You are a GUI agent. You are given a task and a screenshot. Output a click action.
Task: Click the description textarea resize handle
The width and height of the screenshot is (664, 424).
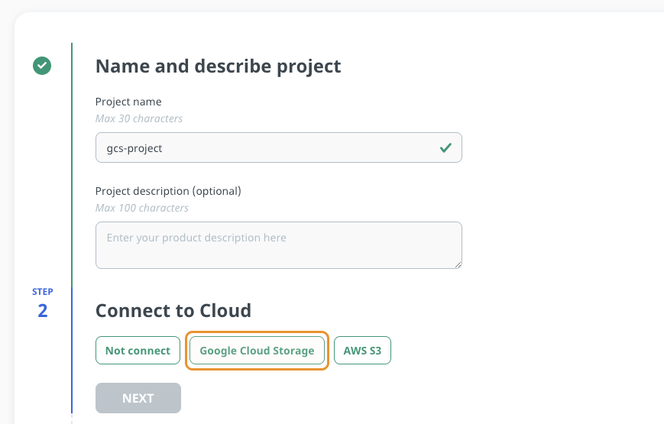pos(458,265)
